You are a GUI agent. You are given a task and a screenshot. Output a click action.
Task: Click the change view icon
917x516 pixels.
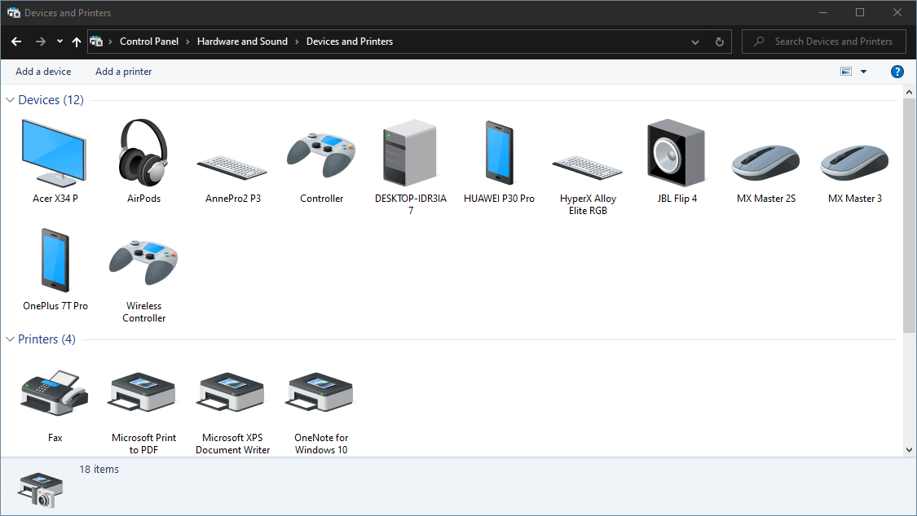pos(845,71)
